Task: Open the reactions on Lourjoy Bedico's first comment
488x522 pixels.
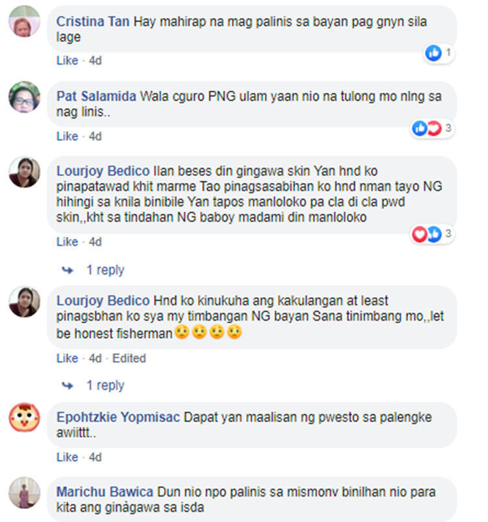Action: [x=432, y=235]
